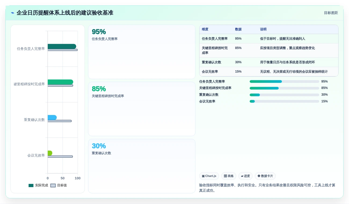The height and width of the screenshot is (204, 349).
Task: Toggle the 目标值 legend swatch
Action: (x=53, y=185)
